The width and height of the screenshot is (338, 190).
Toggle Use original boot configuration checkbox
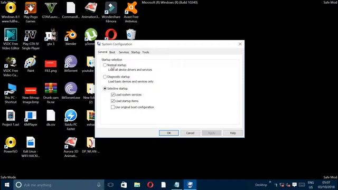click(112, 107)
